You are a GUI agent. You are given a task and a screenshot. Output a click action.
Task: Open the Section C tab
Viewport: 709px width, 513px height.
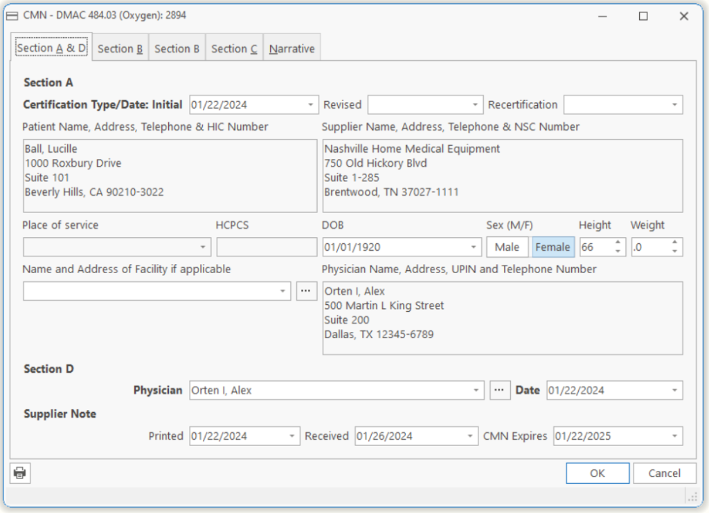pyautogui.click(x=234, y=49)
